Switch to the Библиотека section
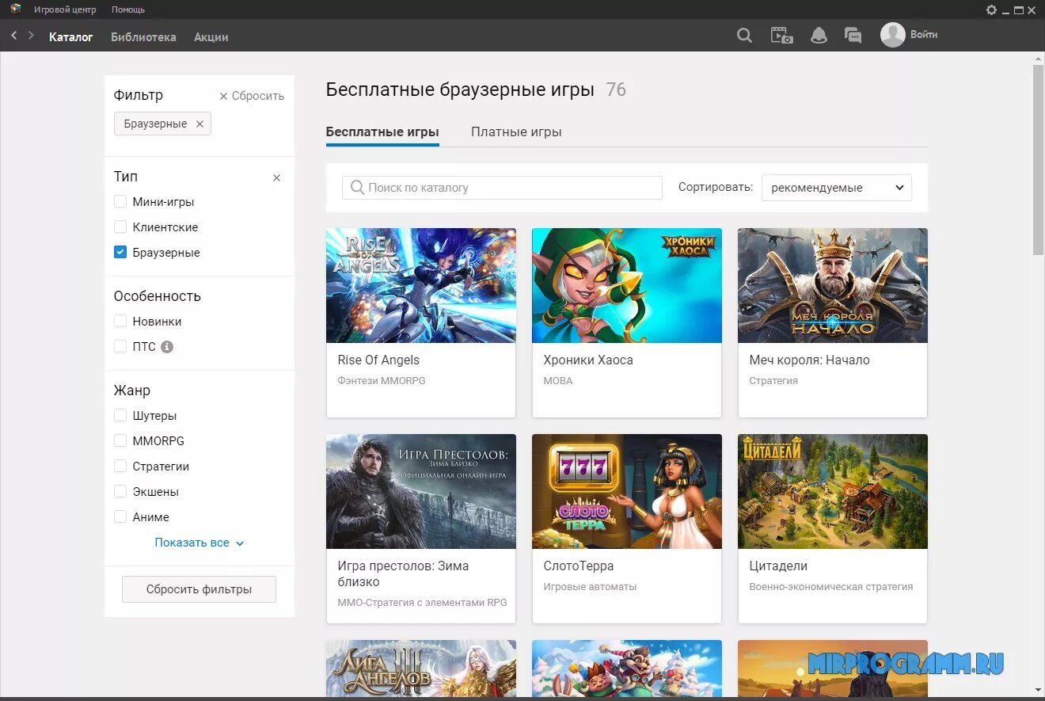Screen dimensions: 1045x701 click(143, 37)
